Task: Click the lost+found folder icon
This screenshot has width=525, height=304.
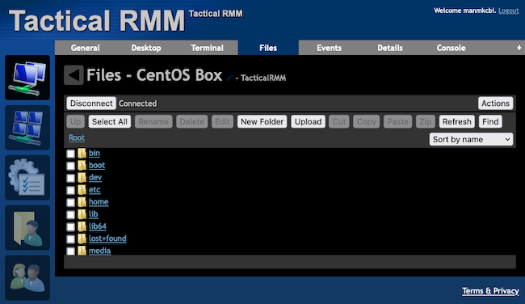Action: (x=82, y=239)
